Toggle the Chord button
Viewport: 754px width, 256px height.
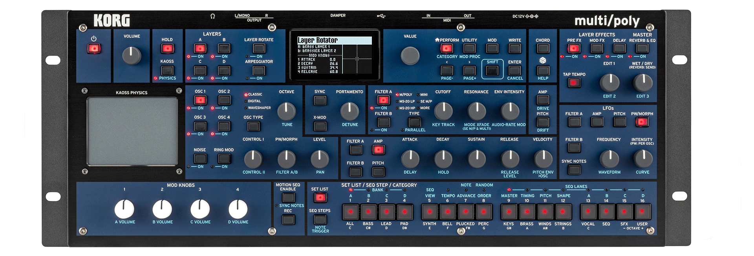click(543, 49)
